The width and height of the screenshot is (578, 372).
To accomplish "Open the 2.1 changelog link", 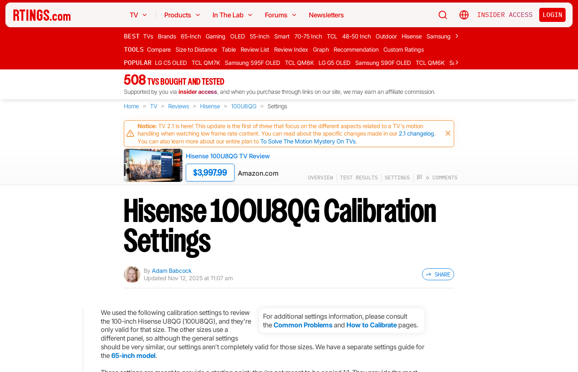I will 416,134.
